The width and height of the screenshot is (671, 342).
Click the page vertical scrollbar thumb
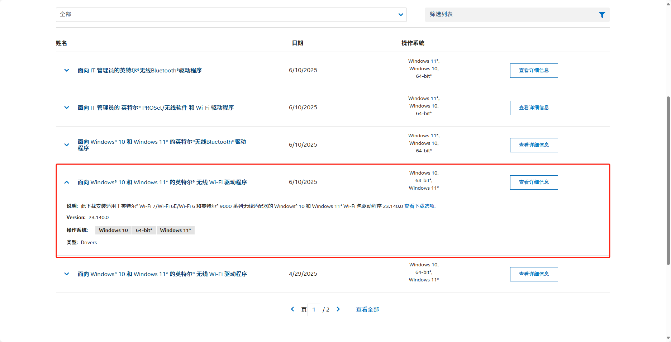668,180
